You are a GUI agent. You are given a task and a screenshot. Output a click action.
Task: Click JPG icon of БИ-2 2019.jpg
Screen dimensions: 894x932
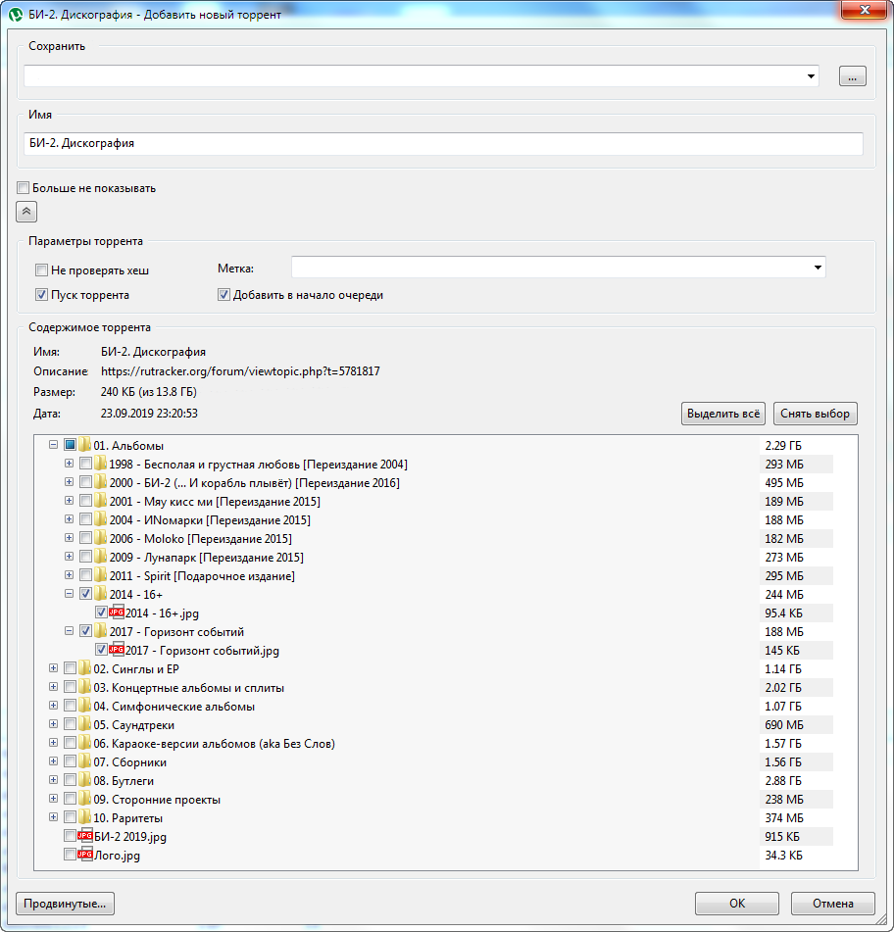[85, 836]
